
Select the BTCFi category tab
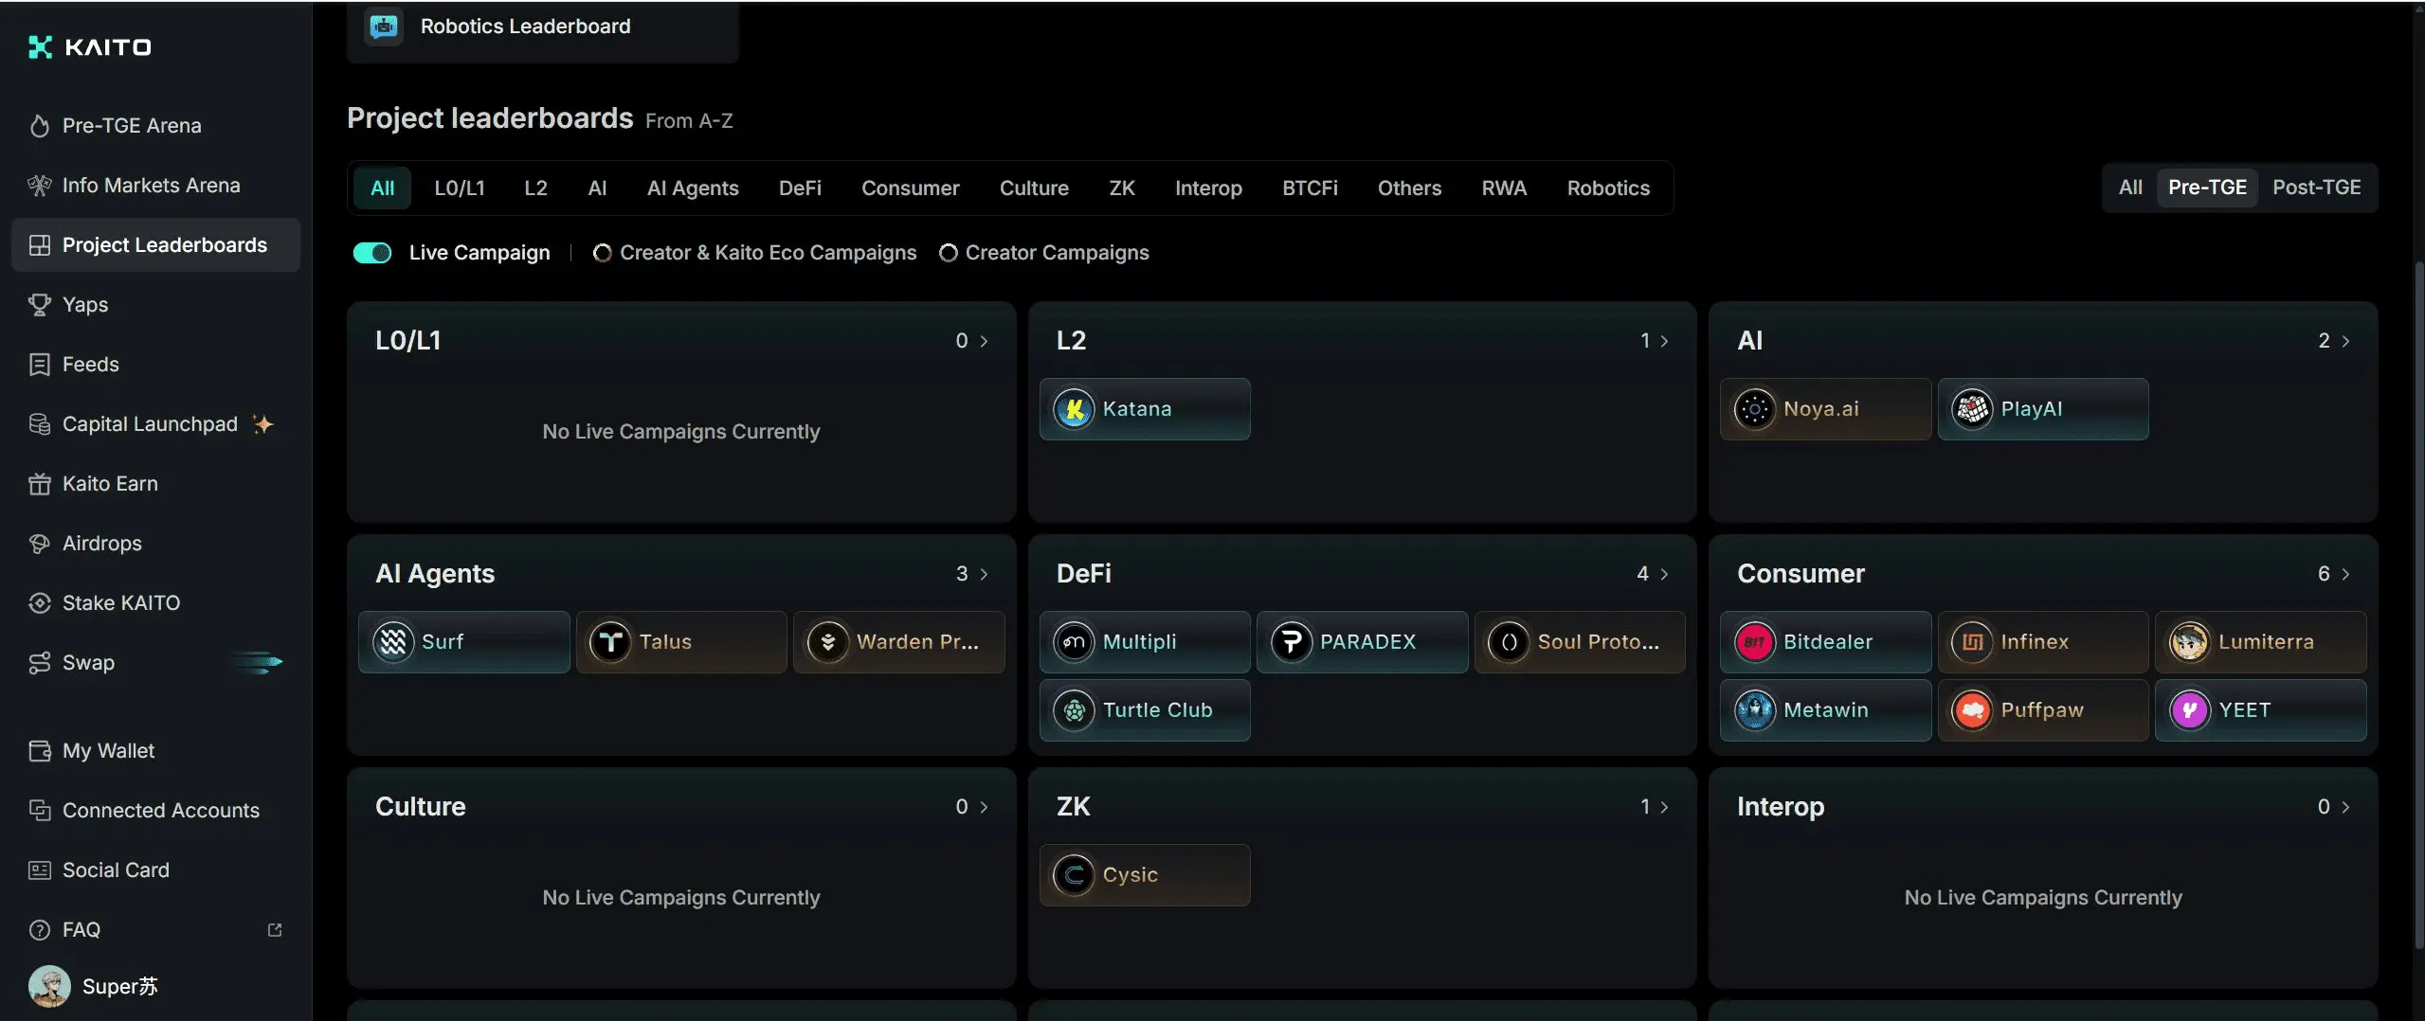(1310, 188)
